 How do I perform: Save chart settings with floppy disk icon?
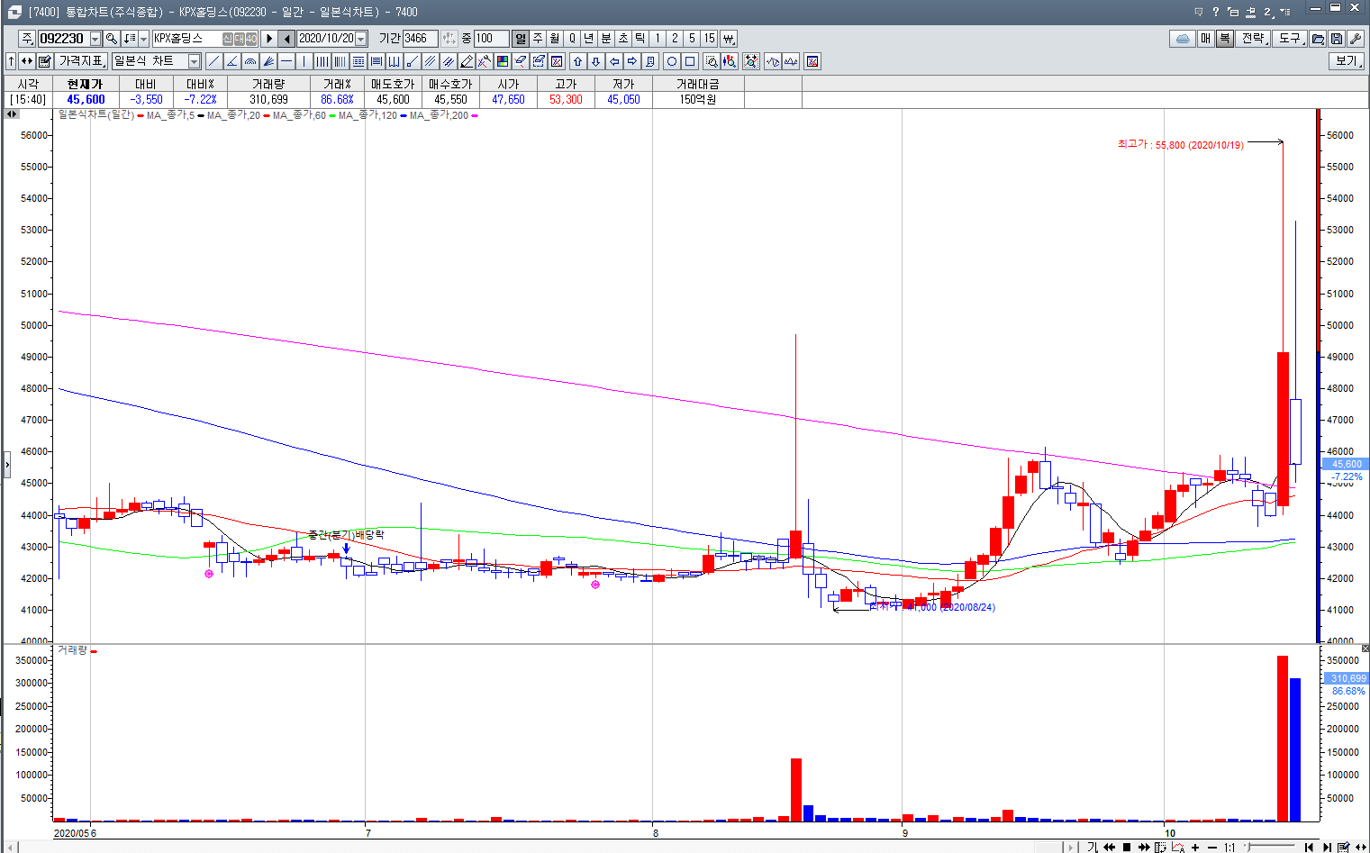[x=1337, y=39]
